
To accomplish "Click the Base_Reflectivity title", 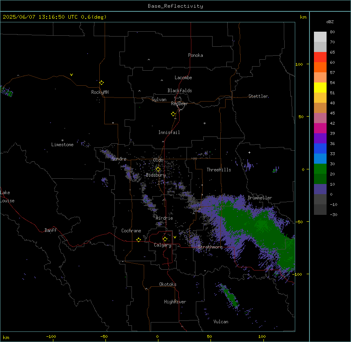I will click(175, 6).
